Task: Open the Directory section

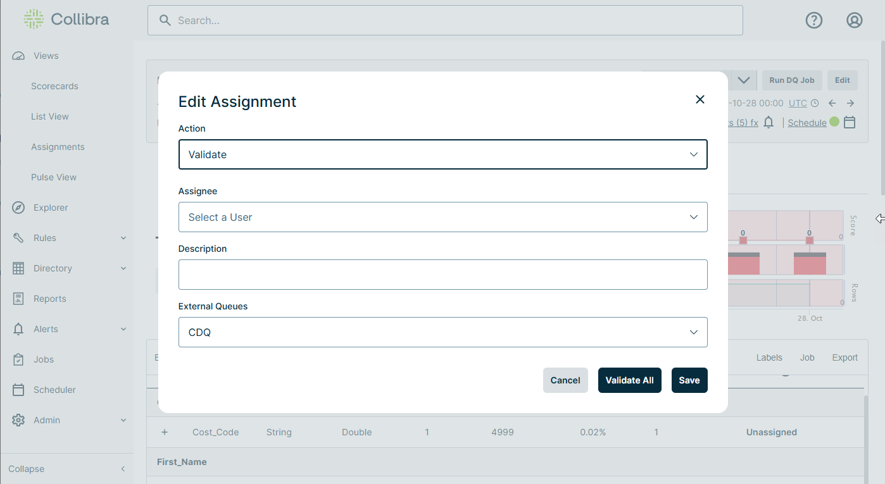Action: (51, 268)
